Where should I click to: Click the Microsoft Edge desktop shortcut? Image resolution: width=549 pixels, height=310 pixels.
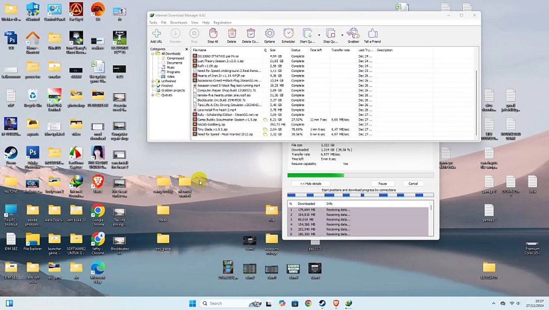pyautogui.click(x=98, y=273)
